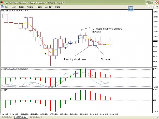Click the 95.55 price scale value
This screenshot has height=119, width=159.
155,67
